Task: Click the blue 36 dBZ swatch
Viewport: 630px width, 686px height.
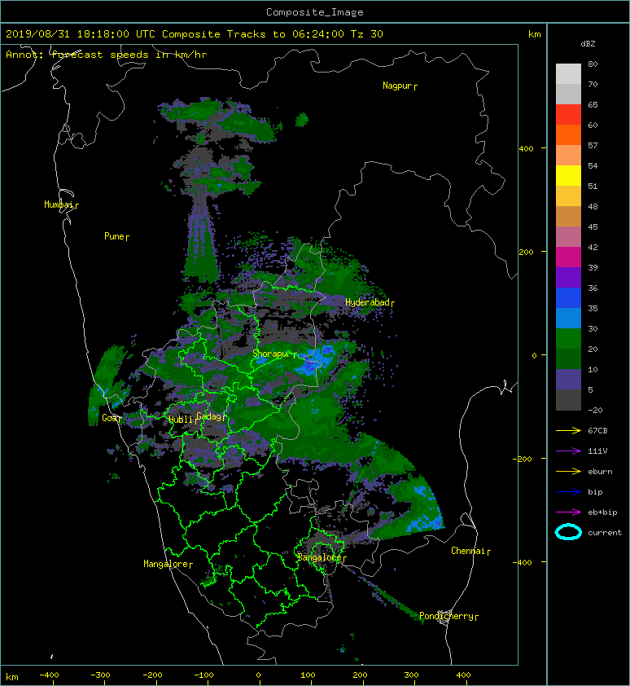Action: (x=568, y=298)
